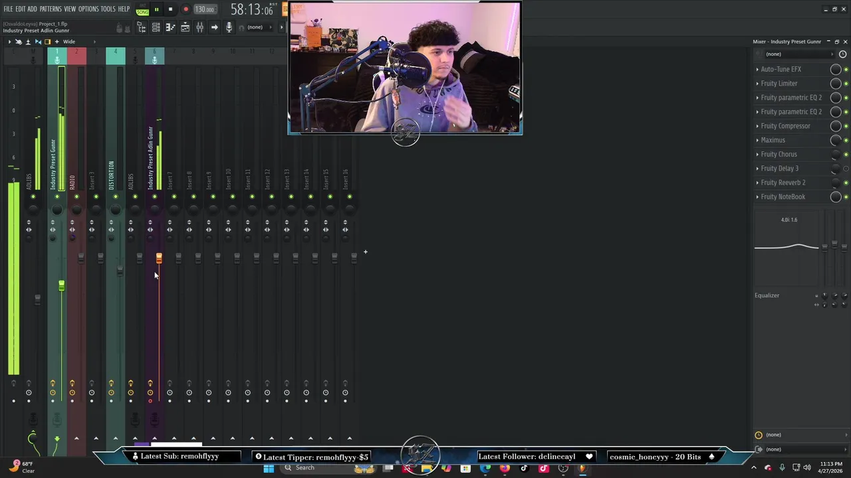Click the green fader on Industry Preset Gunnr track
This screenshot has width=851, height=478.
pos(61,285)
